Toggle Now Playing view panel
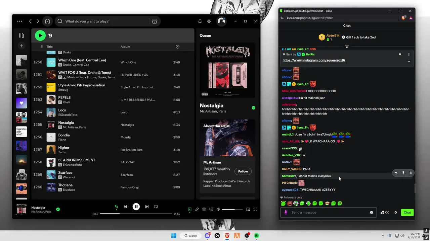 pos(189,210)
